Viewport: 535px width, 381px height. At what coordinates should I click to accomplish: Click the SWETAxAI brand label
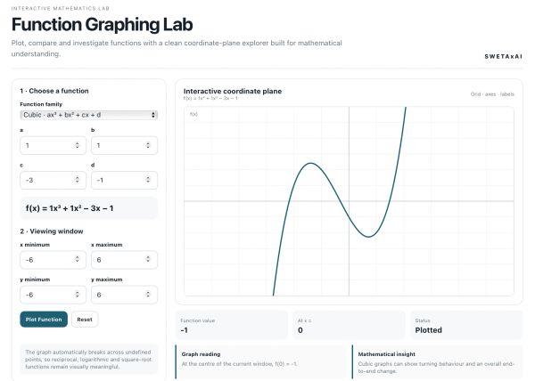503,56
